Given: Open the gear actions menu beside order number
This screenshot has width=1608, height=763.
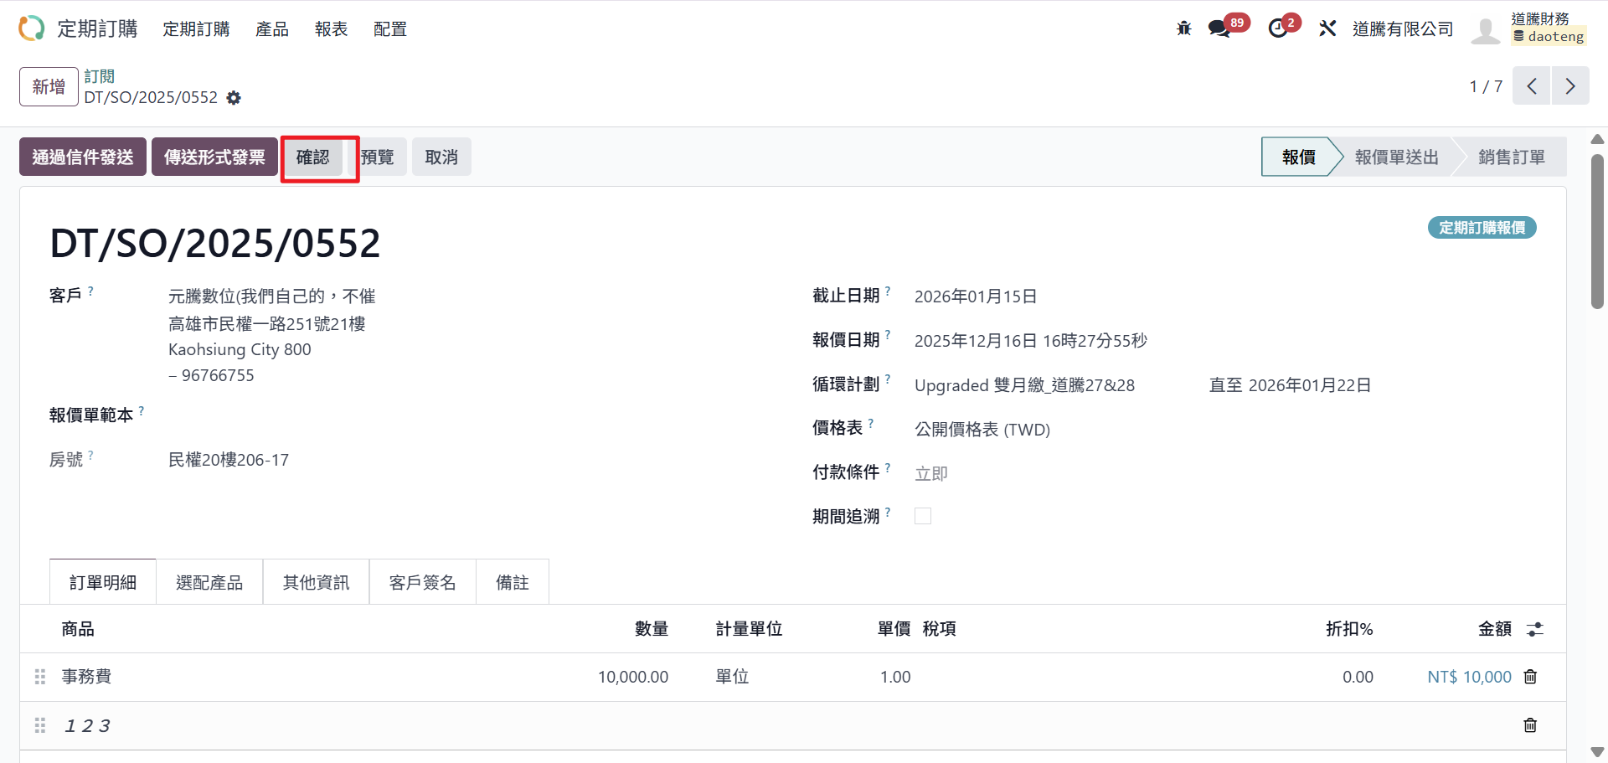Looking at the screenshot, I should [x=234, y=98].
